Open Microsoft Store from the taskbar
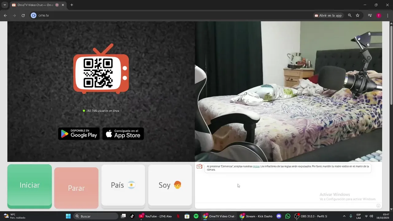The width and height of the screenshot is (393, 221). (x=187, y=216)
